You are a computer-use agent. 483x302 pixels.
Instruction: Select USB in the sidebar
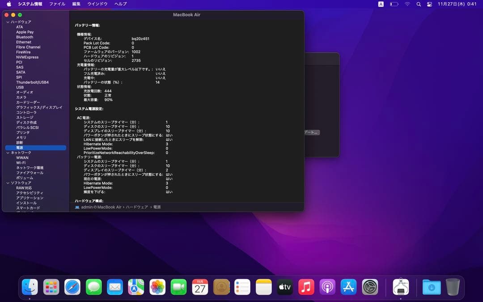click(20, 88)
